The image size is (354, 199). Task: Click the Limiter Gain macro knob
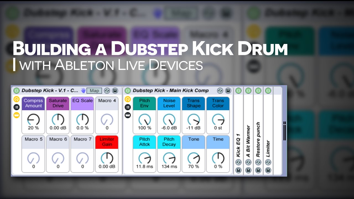(107, 158)
